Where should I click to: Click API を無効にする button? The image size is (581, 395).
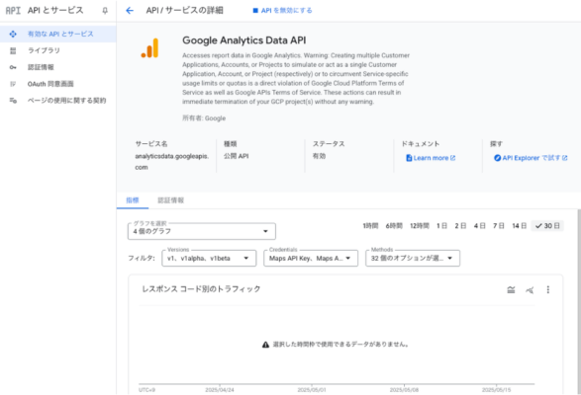point(282,10)
